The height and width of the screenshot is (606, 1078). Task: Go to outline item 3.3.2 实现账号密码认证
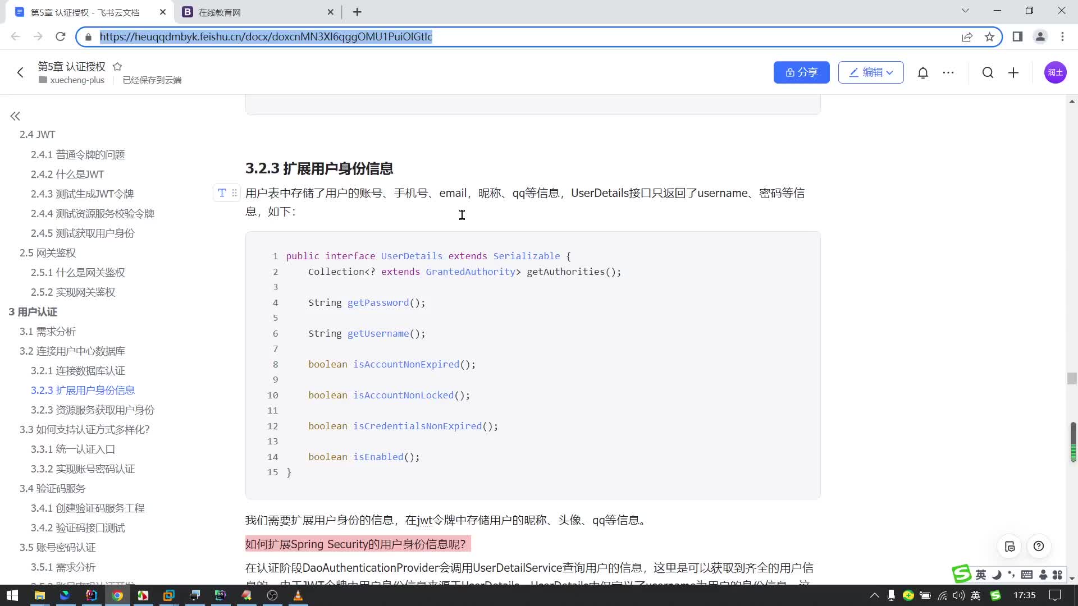[x=83, y=469]
